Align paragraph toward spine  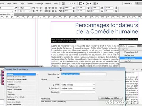(56, 8)
